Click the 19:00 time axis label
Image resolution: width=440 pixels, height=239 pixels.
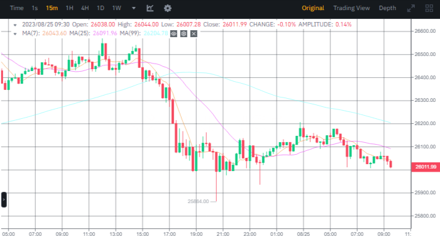[196, 234]
